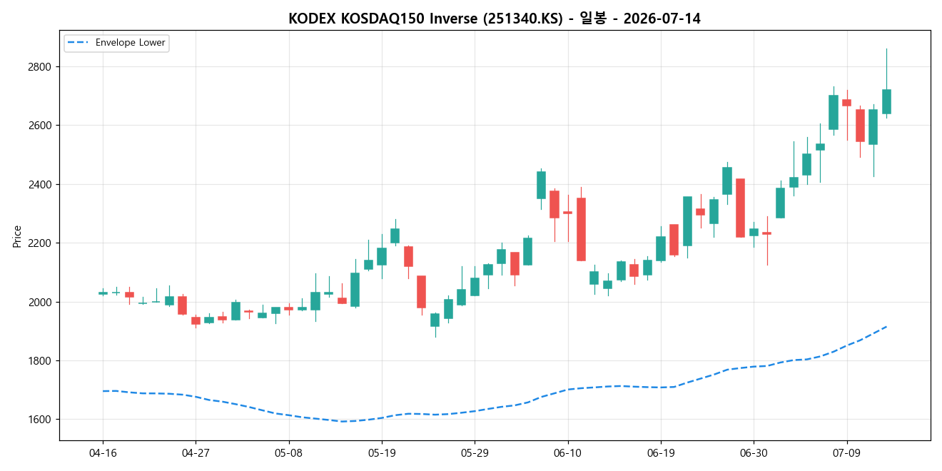Click the large red candle above 06-10

click(581, 229)
